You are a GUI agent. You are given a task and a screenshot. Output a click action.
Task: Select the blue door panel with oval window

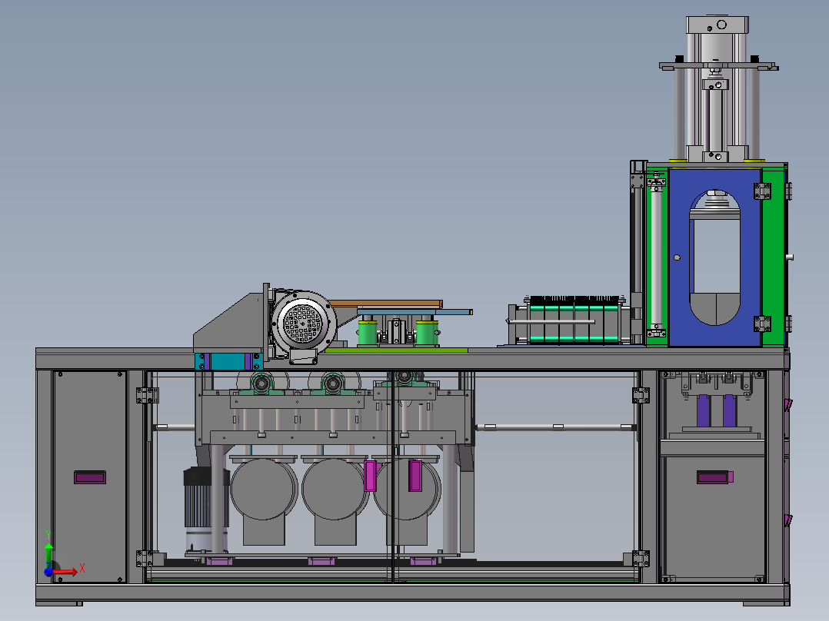[715, 257]
